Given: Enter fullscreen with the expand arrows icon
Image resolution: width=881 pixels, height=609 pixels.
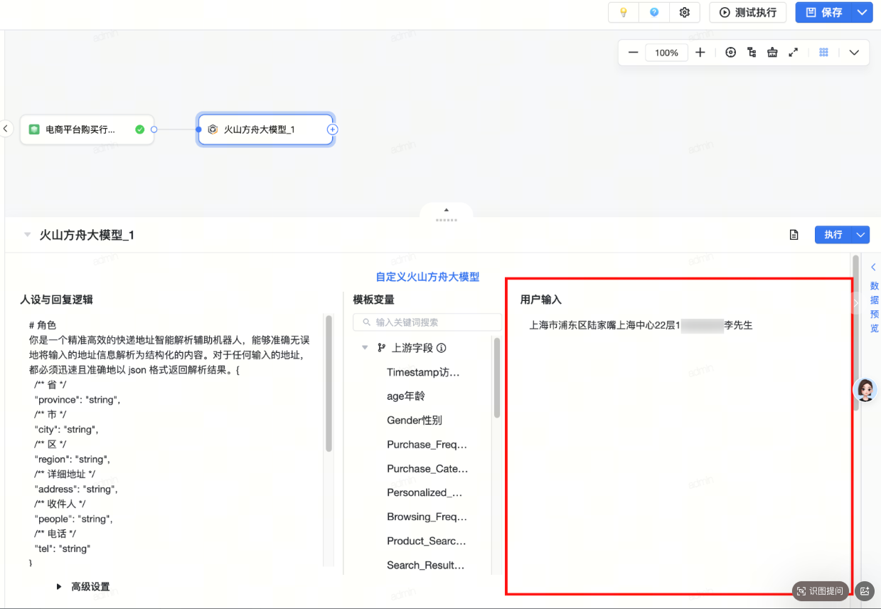Looking at the screenshot, I should coord(794,52).
